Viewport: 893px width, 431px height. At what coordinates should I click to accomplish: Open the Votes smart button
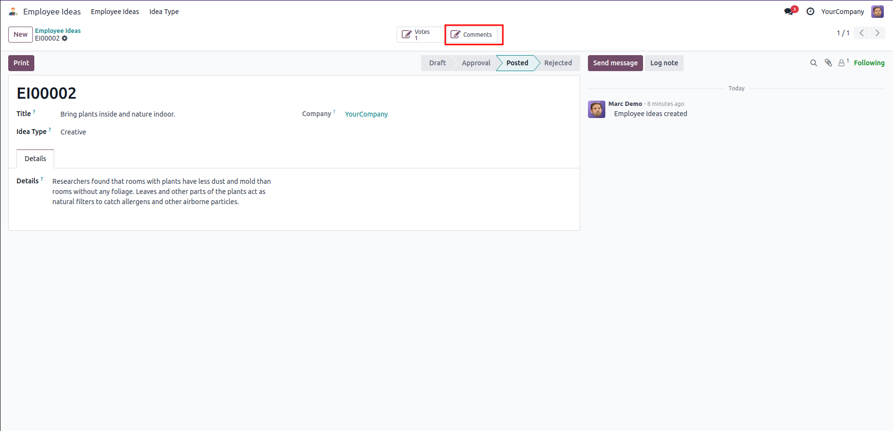click(x=420, y=34)
